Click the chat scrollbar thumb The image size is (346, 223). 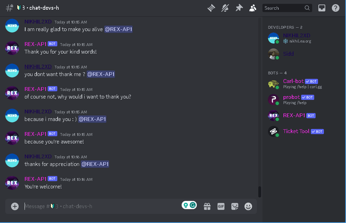pyautogui.click(x=259, y=192)
